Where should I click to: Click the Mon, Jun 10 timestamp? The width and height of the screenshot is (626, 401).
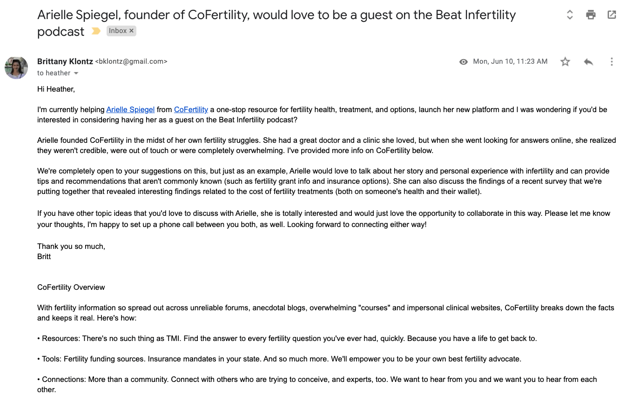510,61
